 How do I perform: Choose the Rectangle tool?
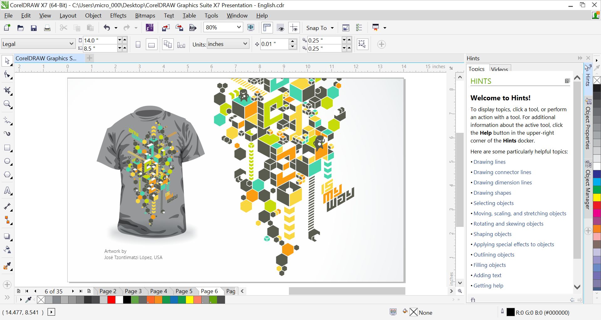pyautogui.click(x=7, y=147)
